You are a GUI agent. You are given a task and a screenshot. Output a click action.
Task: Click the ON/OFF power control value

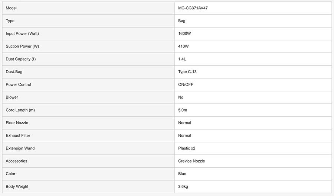click(x=186, y=84)
